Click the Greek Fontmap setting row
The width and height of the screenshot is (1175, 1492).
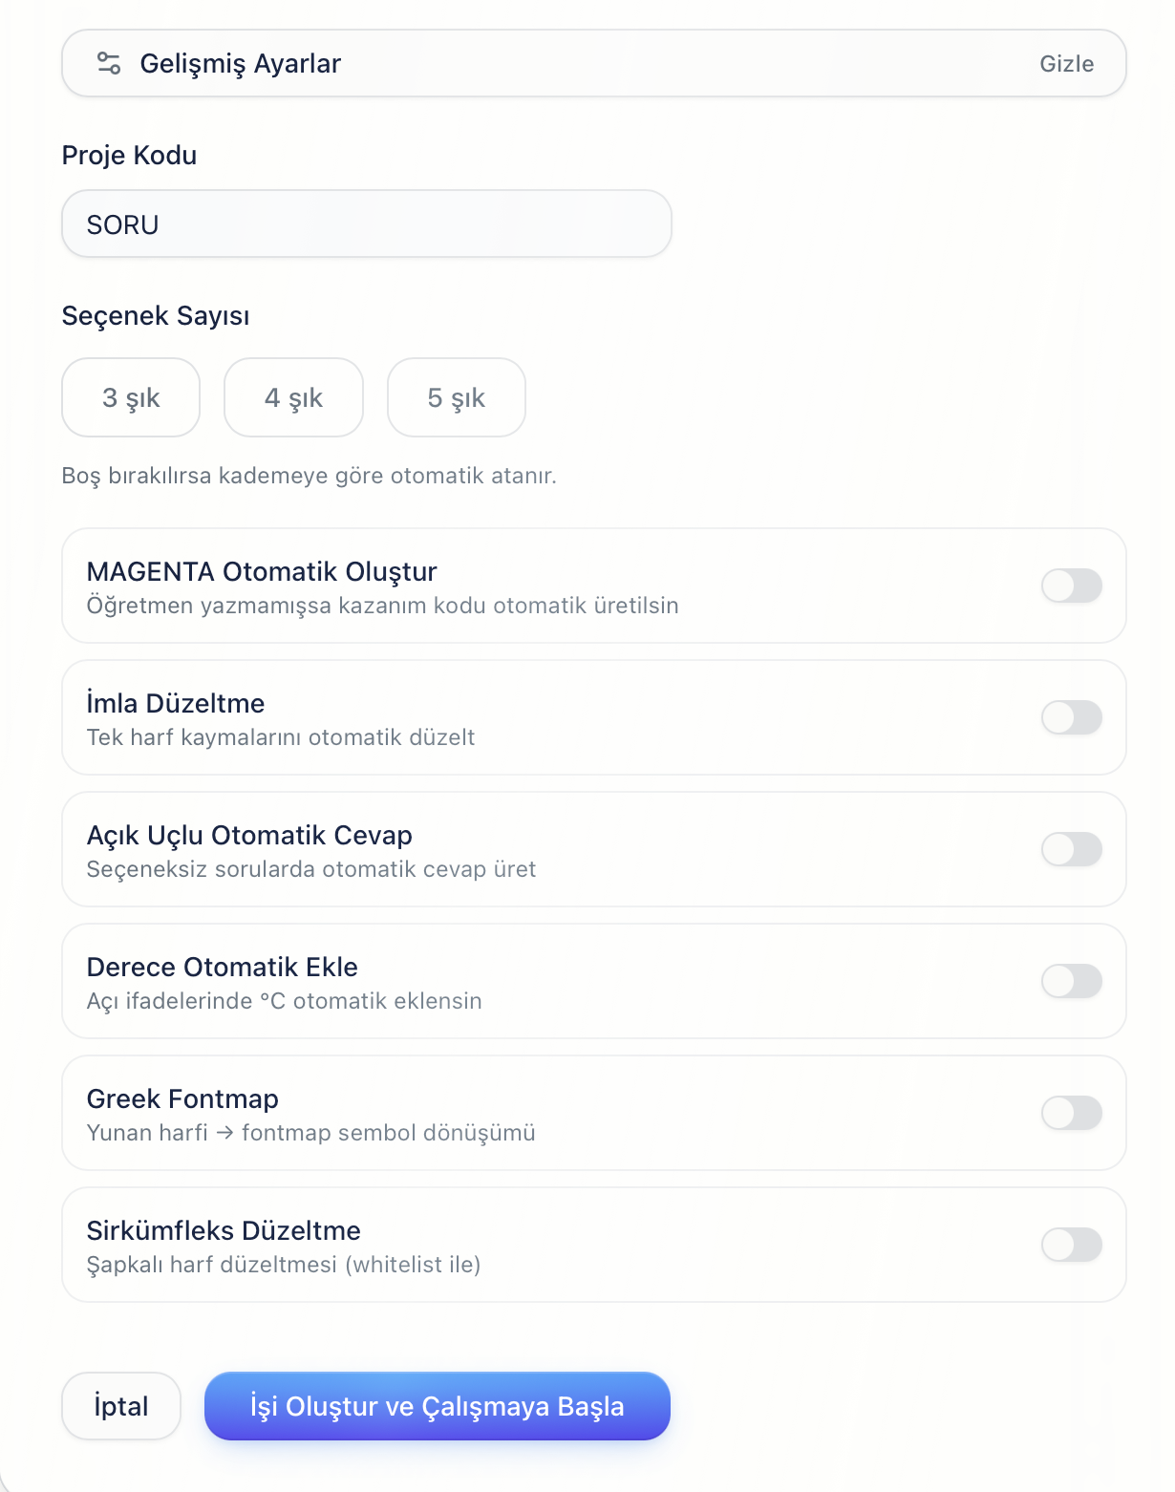tap(594, 1113)
